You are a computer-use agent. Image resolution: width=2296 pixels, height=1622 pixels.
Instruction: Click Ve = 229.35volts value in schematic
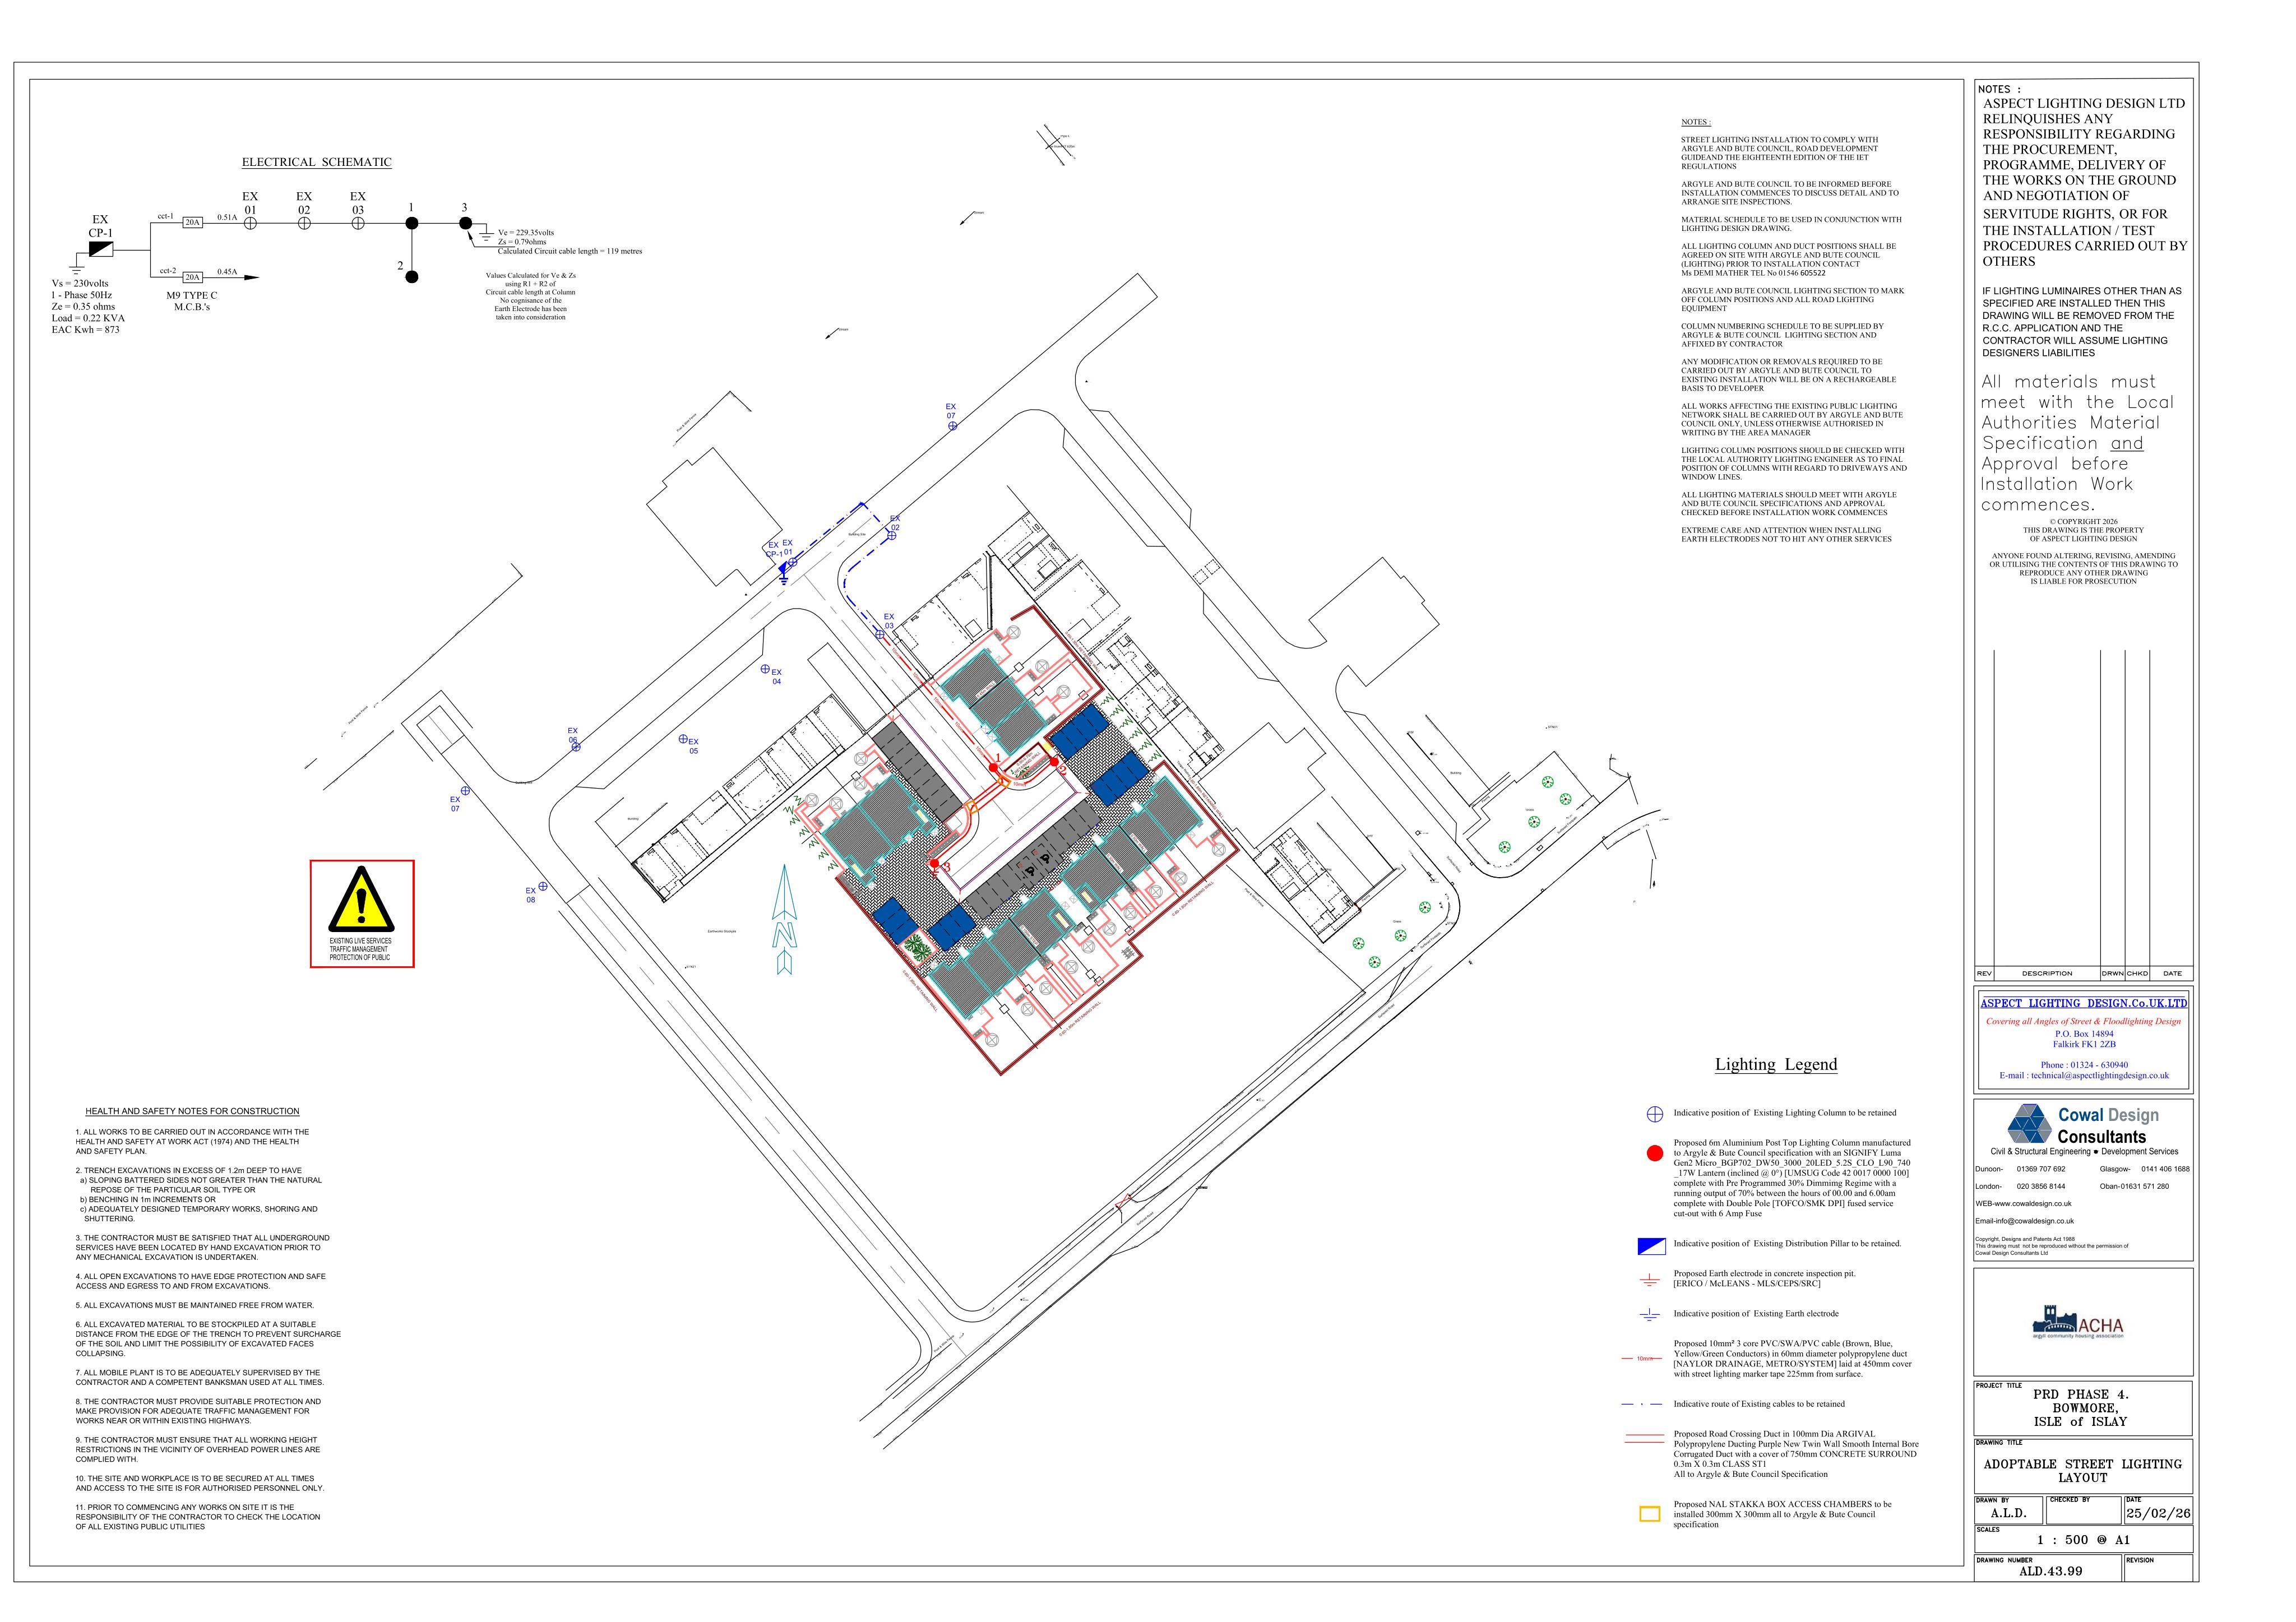tap(526, 233)
